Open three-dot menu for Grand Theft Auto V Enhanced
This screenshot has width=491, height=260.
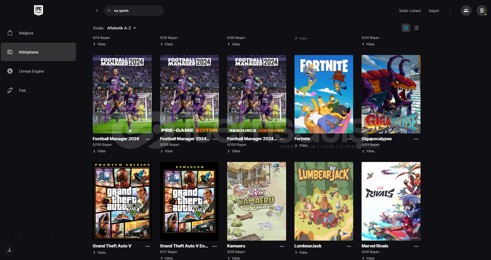click(x=215, y=246)
